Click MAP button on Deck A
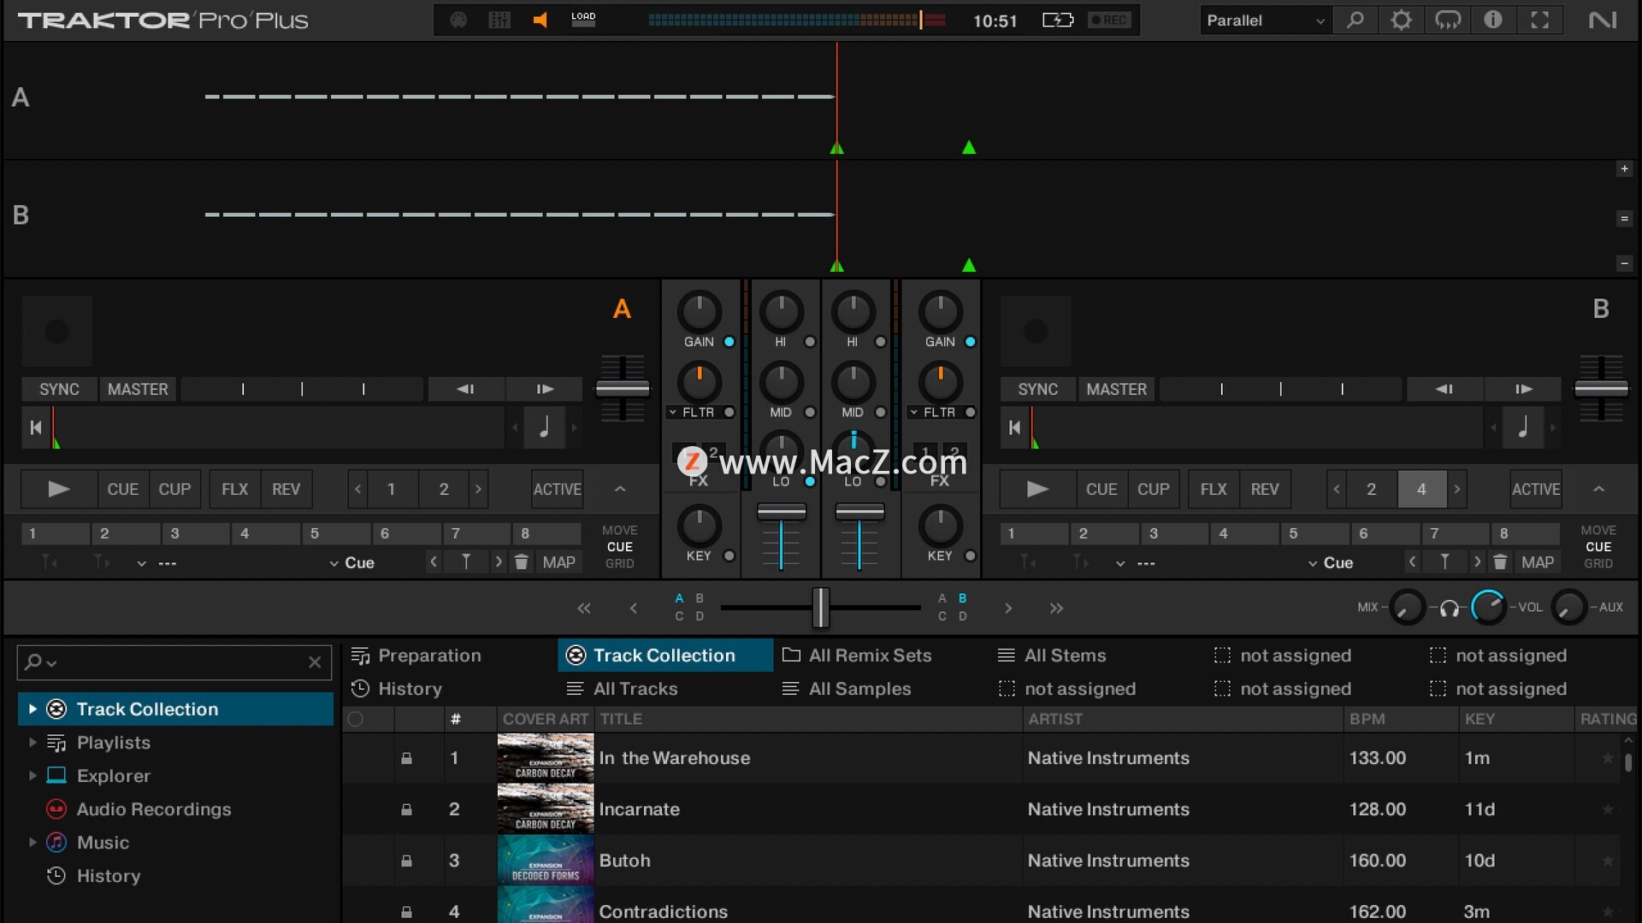Screen dimensions: 1642x923 pos(558,562)
